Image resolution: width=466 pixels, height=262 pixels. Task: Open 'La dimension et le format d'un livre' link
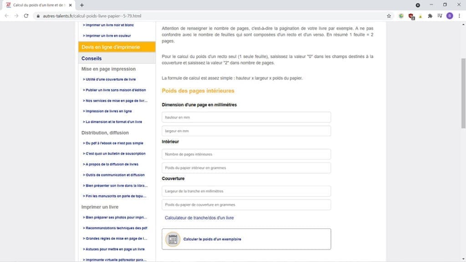point(112,122)
